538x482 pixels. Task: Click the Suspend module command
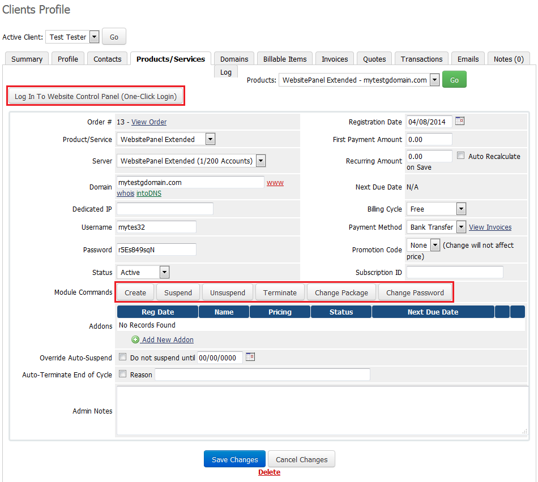click(178, 292)
